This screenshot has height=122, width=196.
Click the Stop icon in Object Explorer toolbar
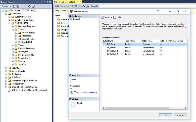click(22, 6)
